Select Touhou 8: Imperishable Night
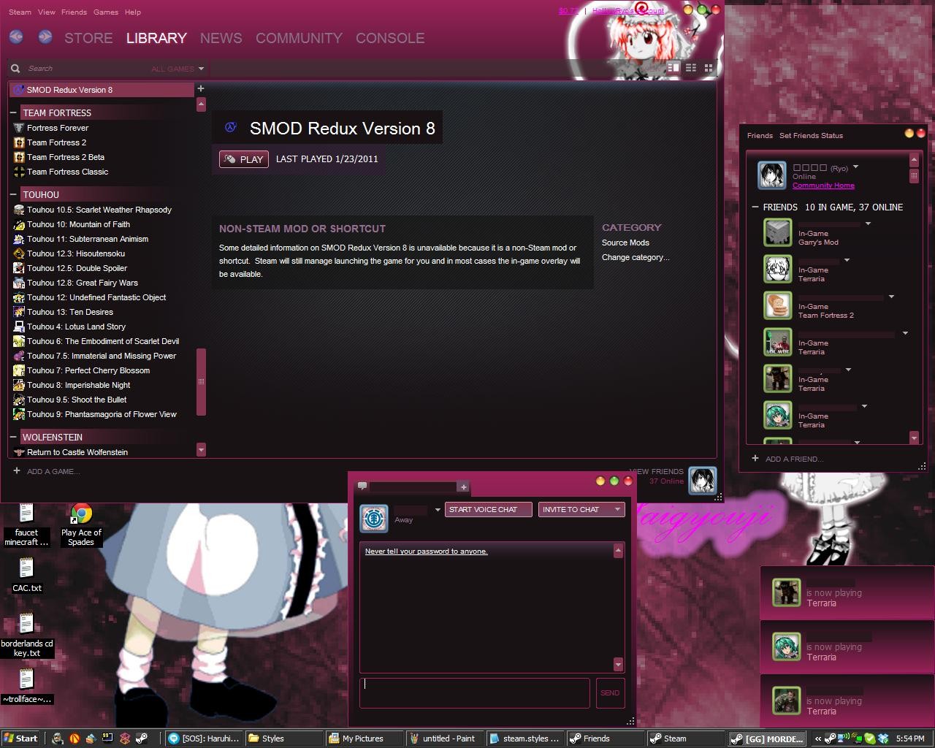The width and height of the screenshot is (935, 748). click(x=79, y=385)
